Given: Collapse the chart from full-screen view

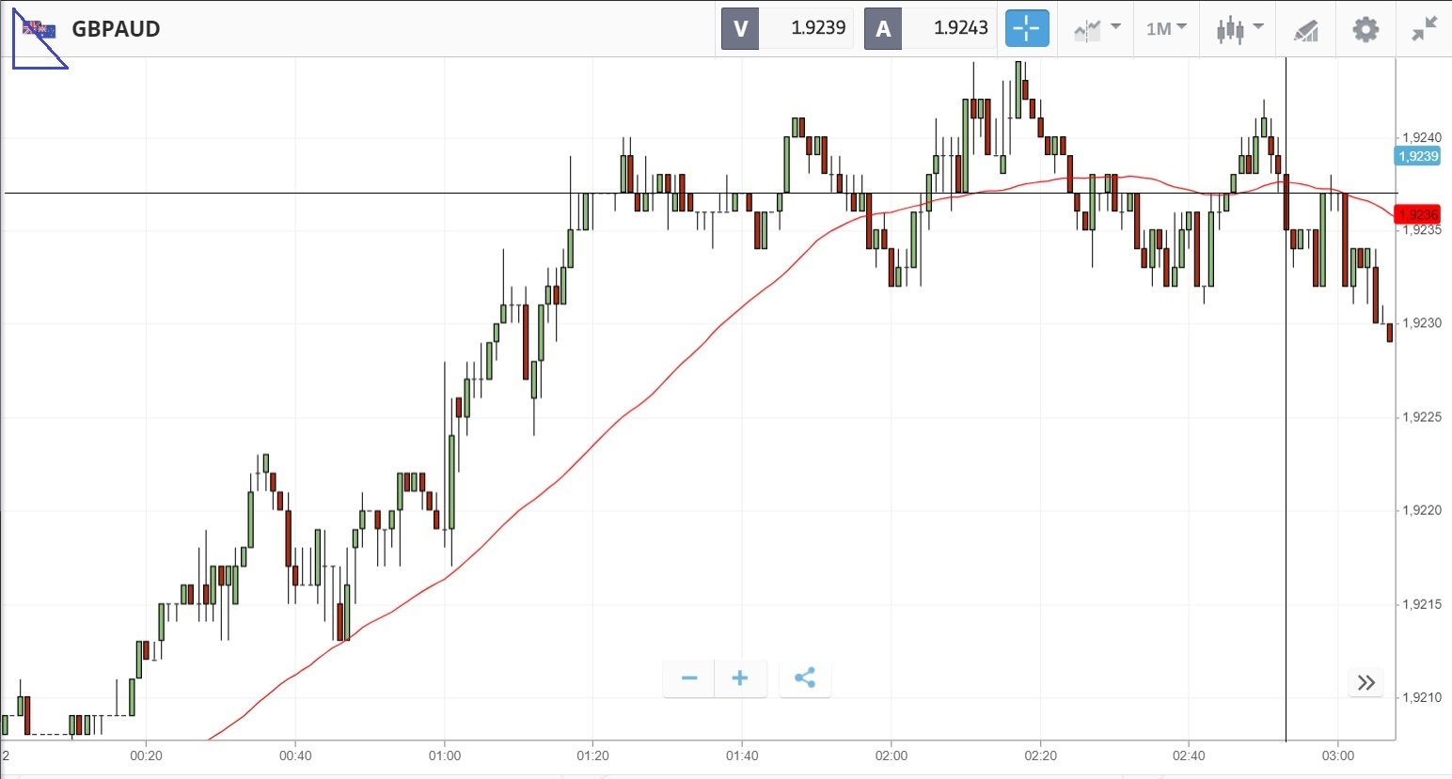Looking at the screenshot, I should [1424, 29].
